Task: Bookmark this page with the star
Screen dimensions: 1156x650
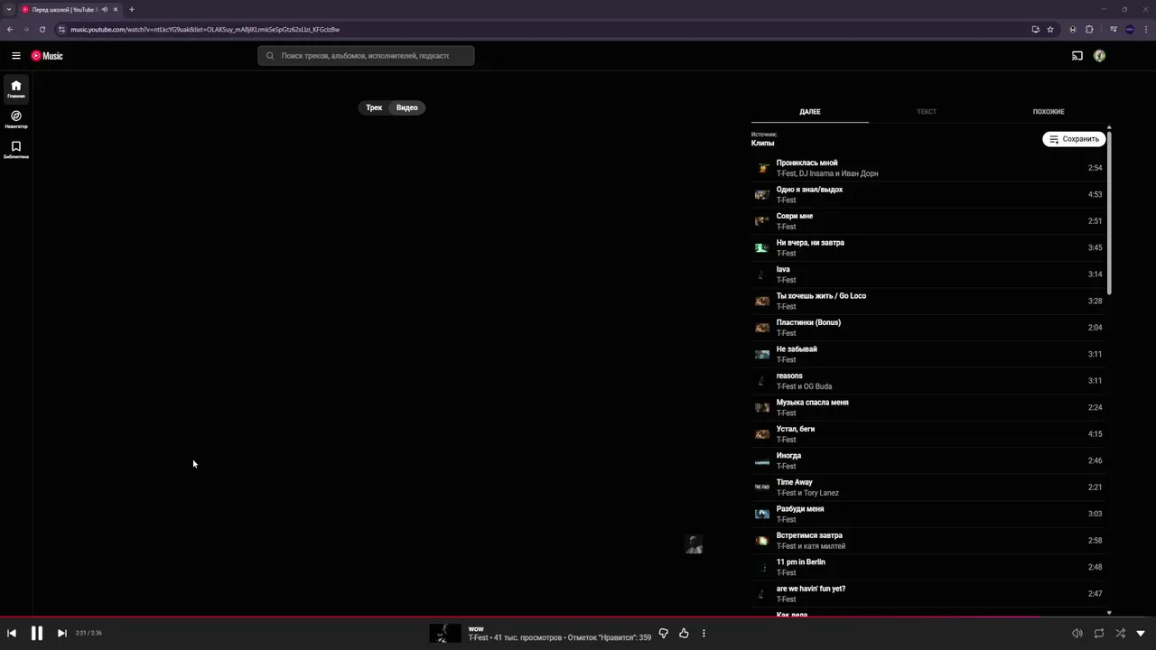Action: (x=1050, y=29)
